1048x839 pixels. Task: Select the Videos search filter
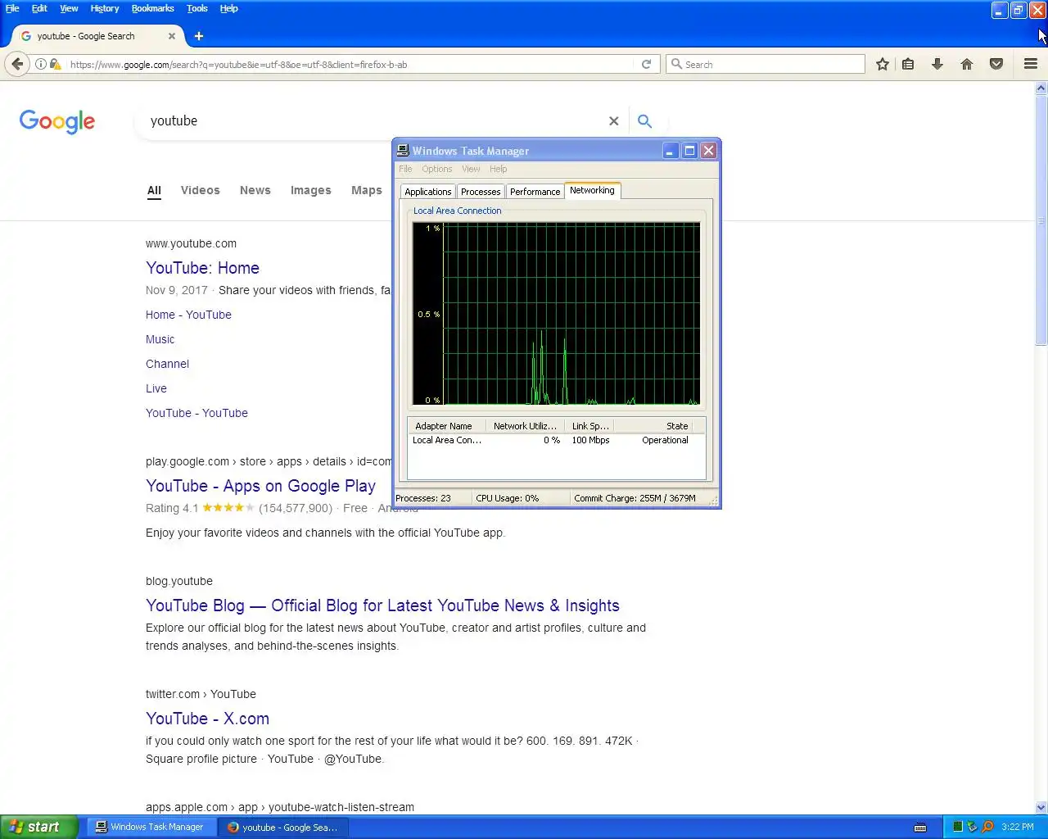200,190
